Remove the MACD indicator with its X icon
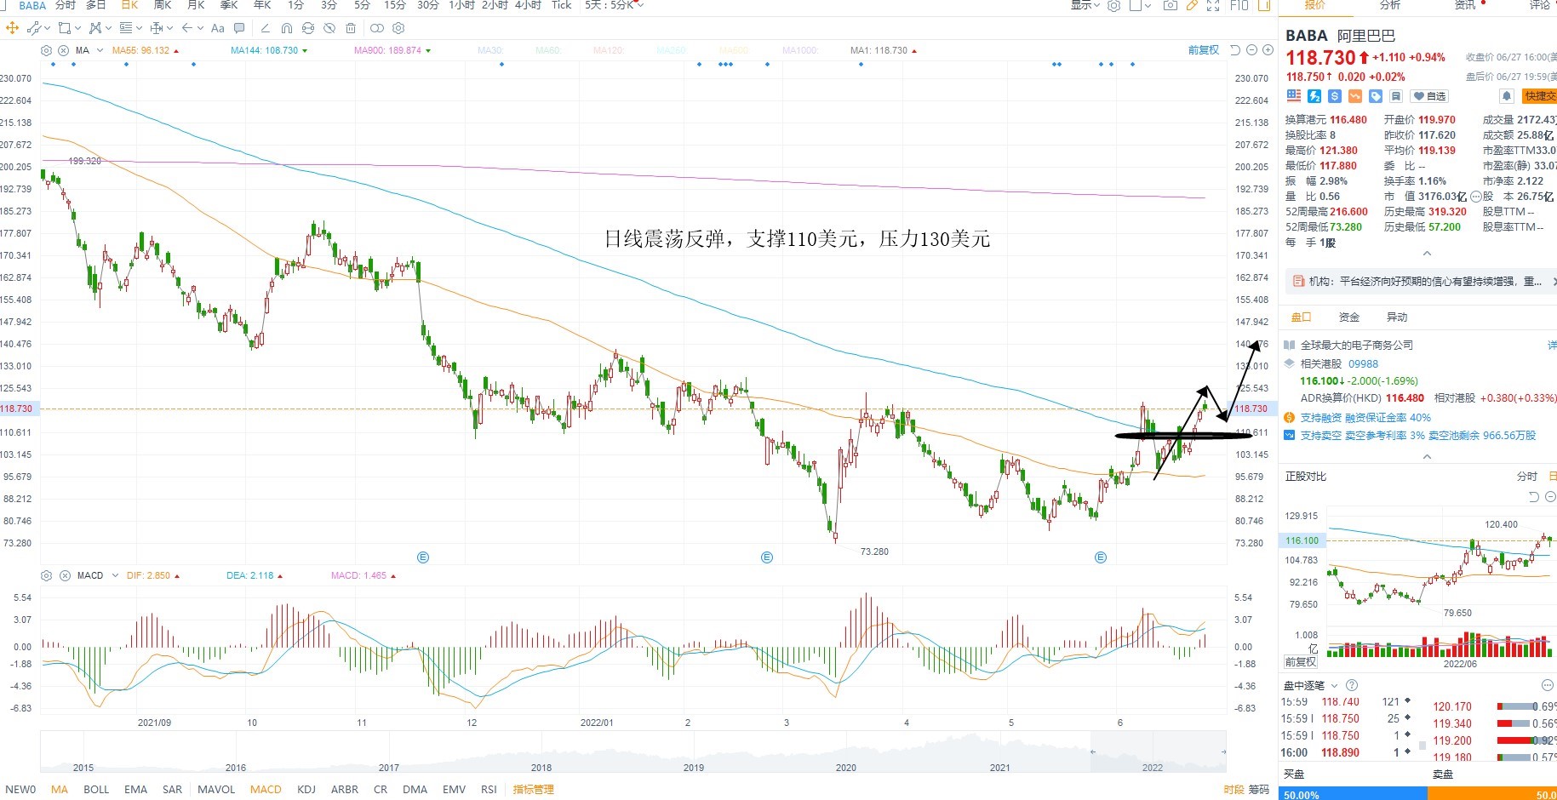This screenshot has width=1557, height=800. [x=65, y=576]
